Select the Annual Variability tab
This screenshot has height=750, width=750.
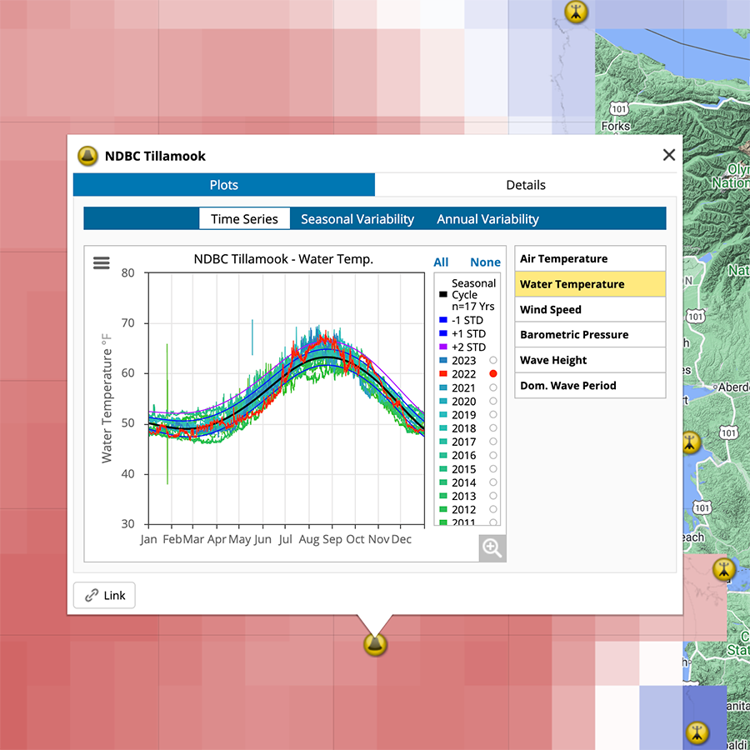(x=487, y=219)
